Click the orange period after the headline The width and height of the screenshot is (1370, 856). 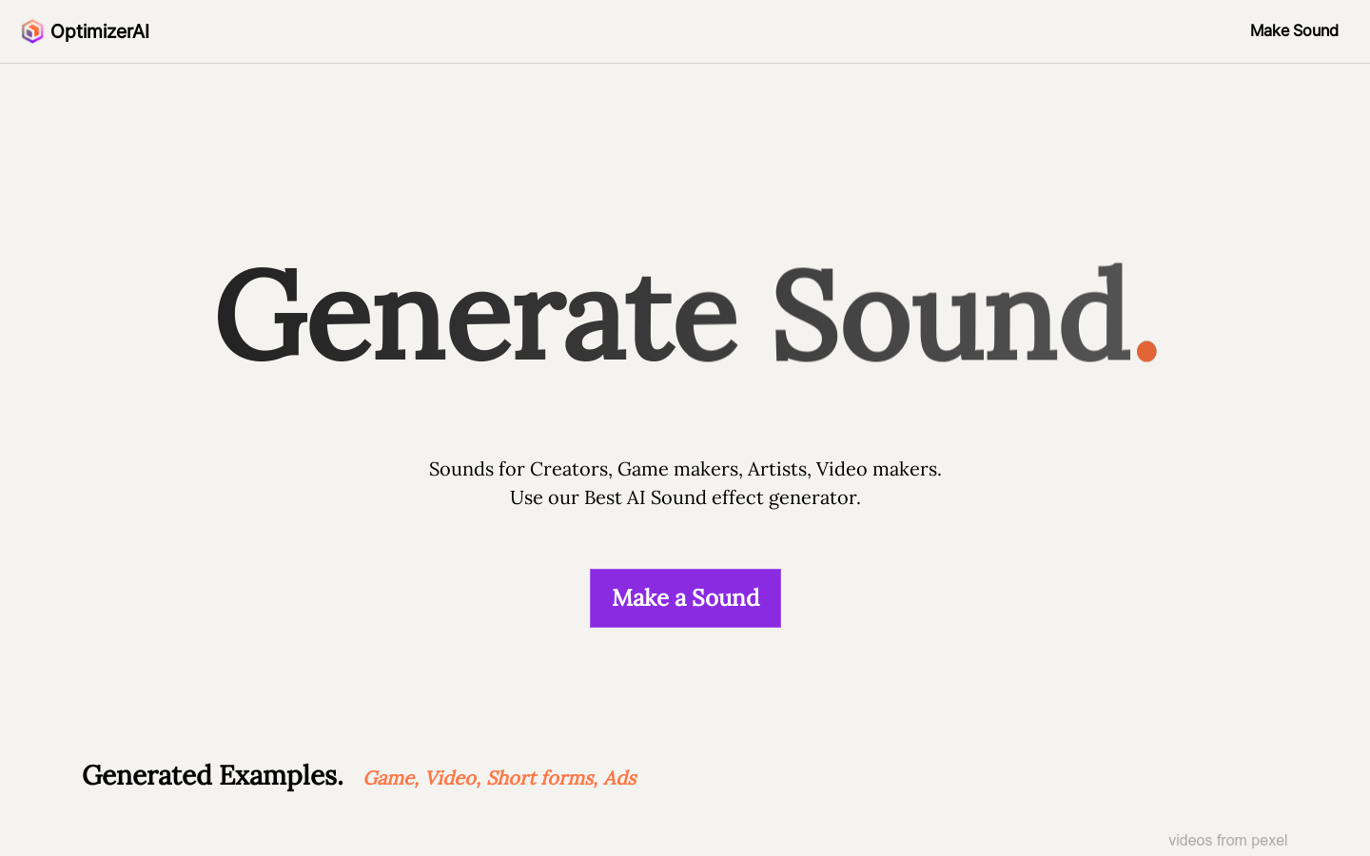tap(1146, 351)
